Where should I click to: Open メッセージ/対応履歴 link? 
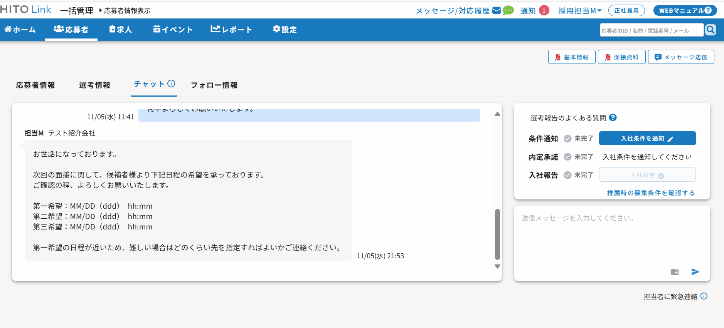[x=453, y=11]
